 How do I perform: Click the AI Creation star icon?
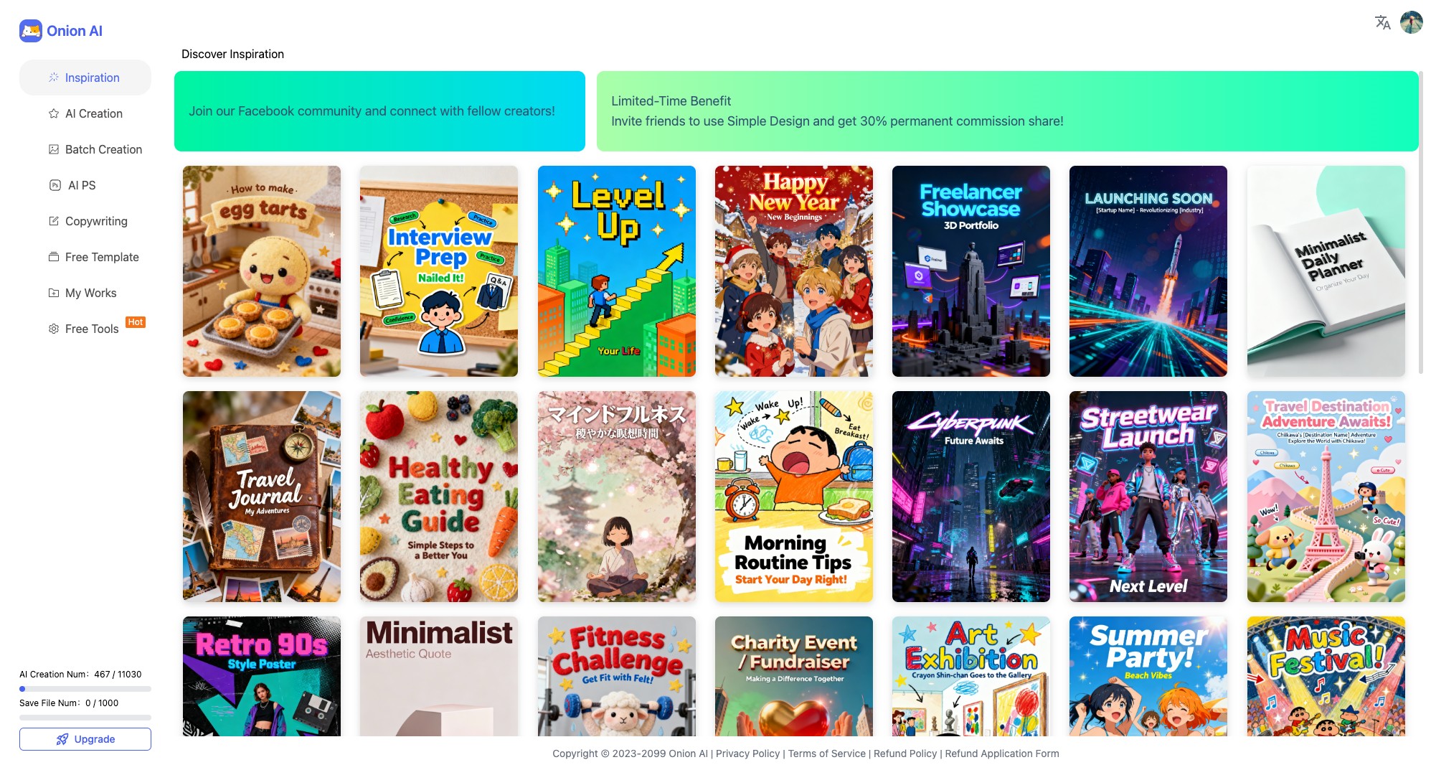(54, 113)
